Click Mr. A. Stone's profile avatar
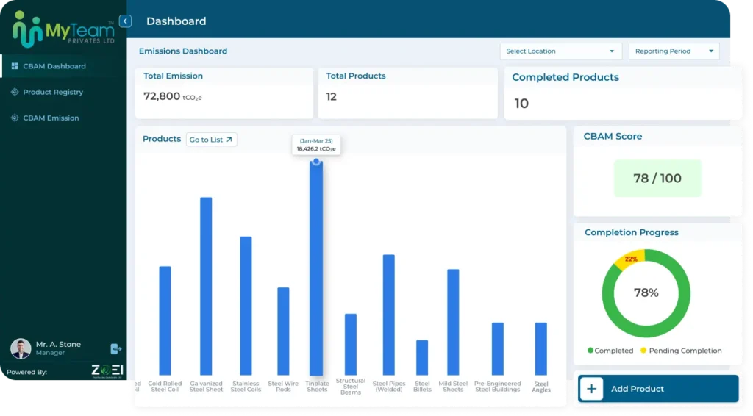 pos(21,348)
